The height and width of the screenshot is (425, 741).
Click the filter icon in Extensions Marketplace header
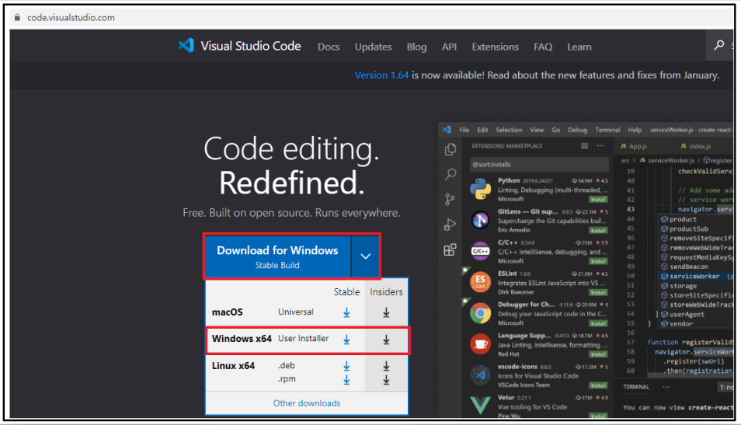[585, 145]
